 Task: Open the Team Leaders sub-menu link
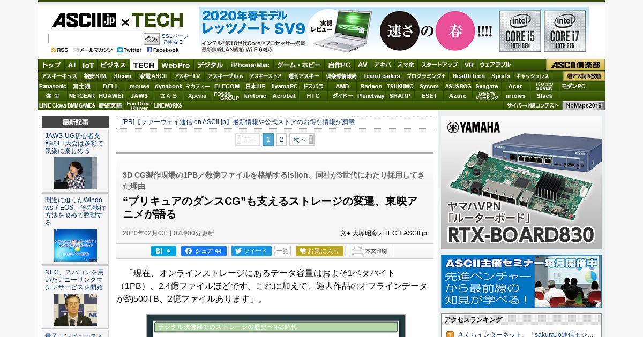click(x=382, y=76)
